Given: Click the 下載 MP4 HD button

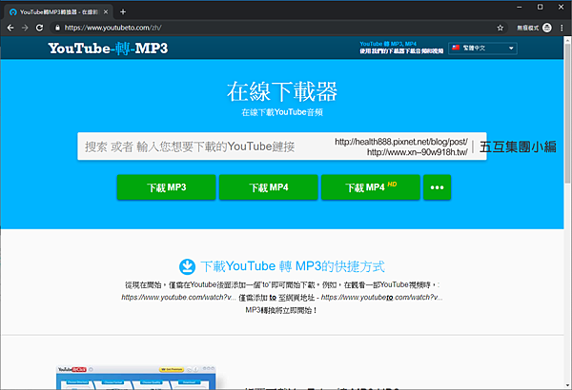Looking at the screenshot, I should (371, 187).
